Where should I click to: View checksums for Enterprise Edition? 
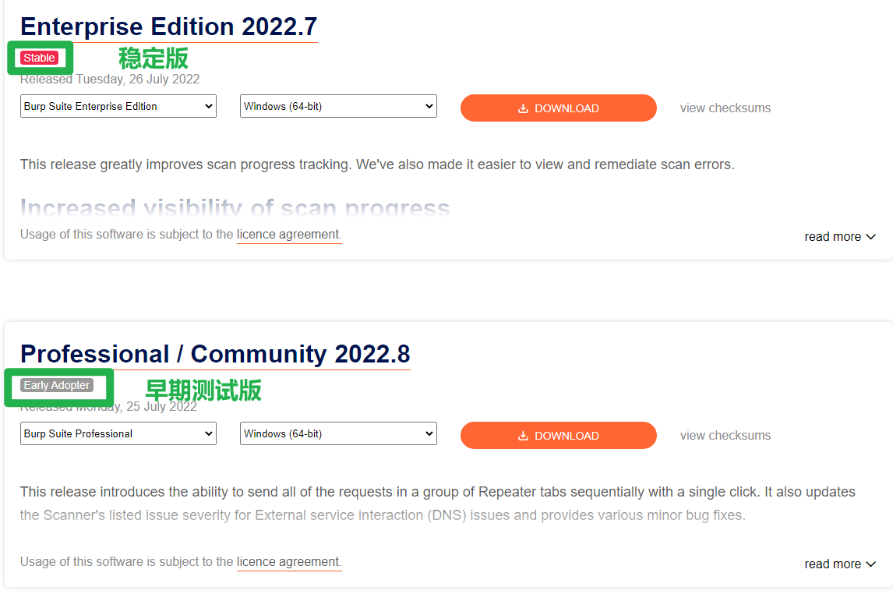pos(725,108)
